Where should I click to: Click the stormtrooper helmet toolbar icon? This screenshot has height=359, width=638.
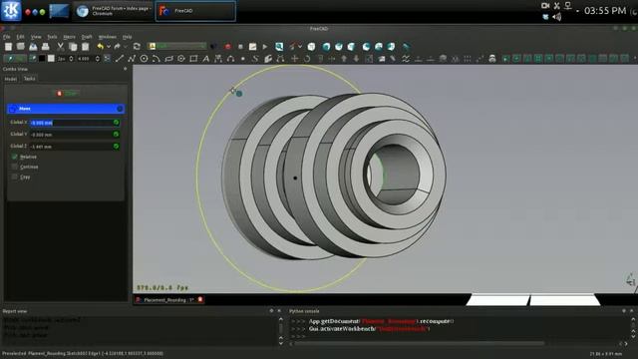(x=492, y=59)
